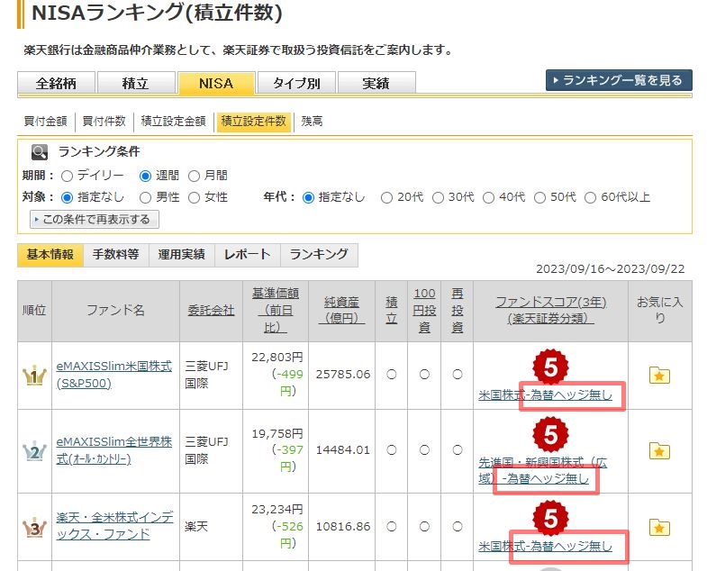Viewport: 707px width, 571px height.
Task: Open eMAXISSlim米国株式(S&P500) fund link
Action: (x=113, y=375)
